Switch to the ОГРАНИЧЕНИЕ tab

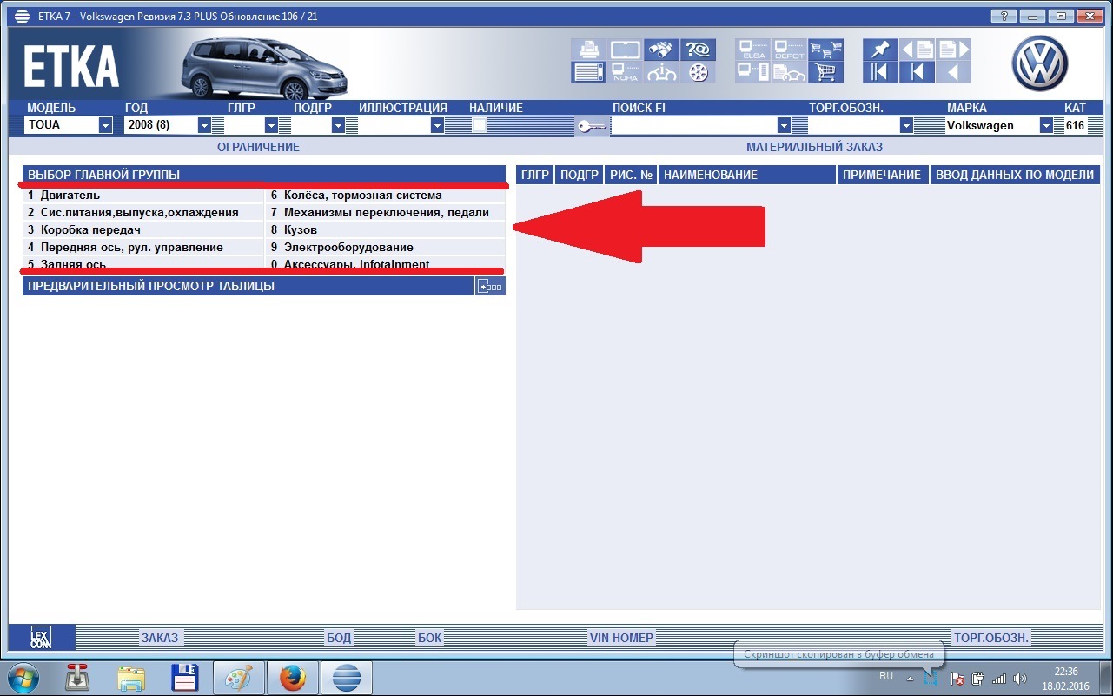pyautogui.click(x=258, y=148)
